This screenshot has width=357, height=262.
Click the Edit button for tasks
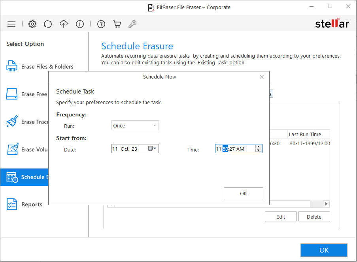point(281,217)
